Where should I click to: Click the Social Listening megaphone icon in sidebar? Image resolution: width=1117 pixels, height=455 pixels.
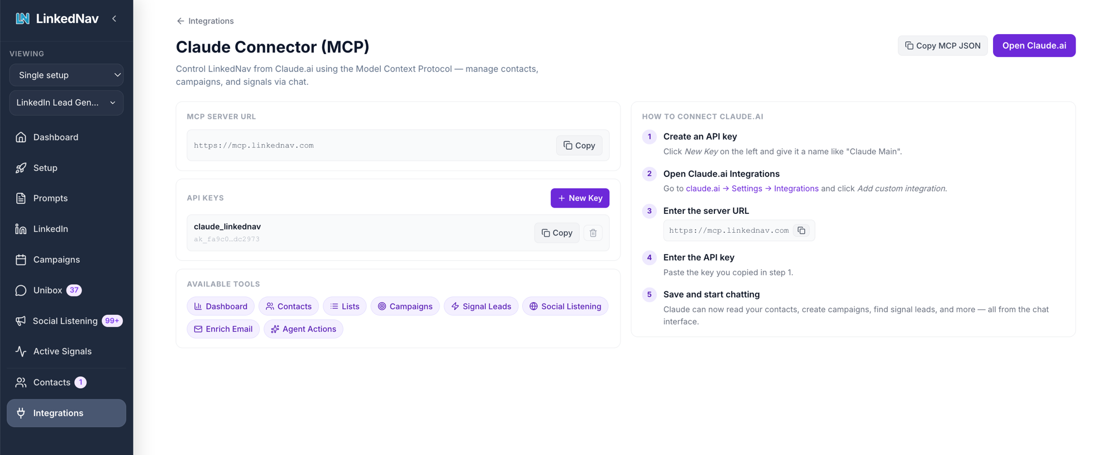click(21, 321)
